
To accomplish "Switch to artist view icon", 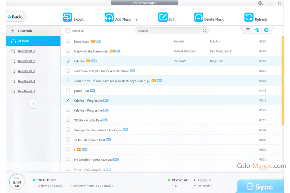I will point(257,30).
